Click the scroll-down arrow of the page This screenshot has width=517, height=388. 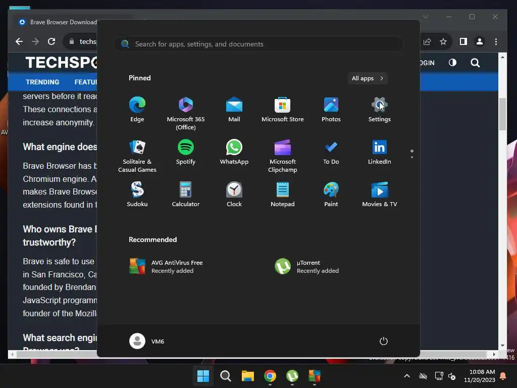[x=502, y=346]
